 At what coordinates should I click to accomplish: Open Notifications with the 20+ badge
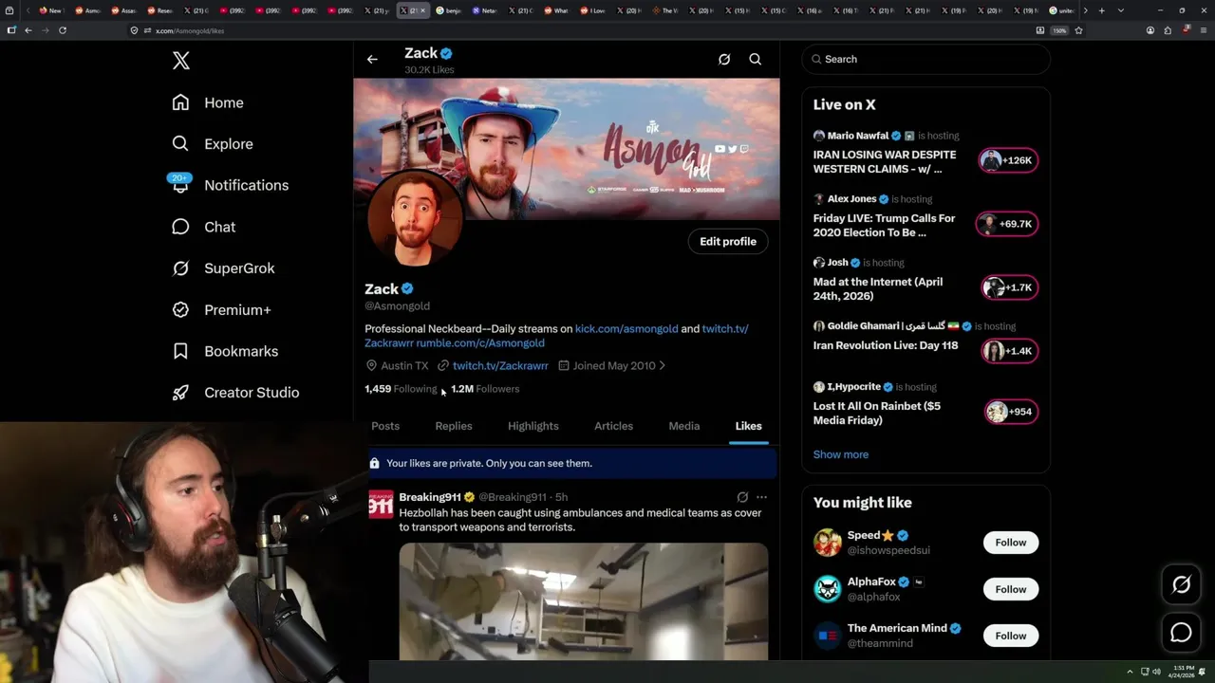(229, 185)
